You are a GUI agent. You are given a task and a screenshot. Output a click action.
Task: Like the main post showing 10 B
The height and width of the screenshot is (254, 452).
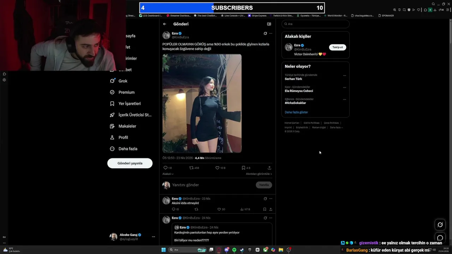coord(220,168)
